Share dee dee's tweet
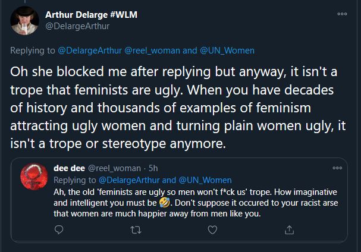Viewport: 361px width, 252px height. 289,229
